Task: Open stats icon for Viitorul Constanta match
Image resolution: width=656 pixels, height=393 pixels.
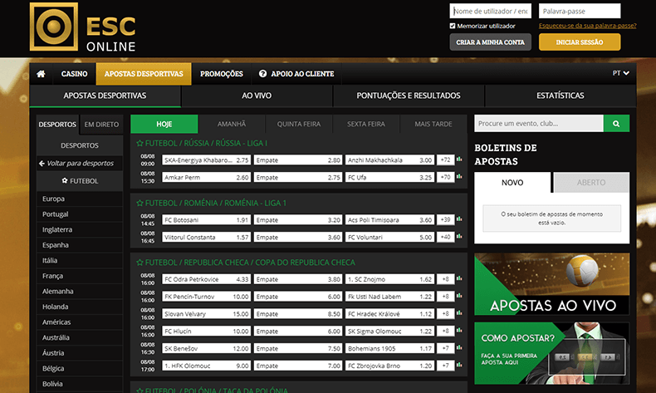Action: point(459,237)
